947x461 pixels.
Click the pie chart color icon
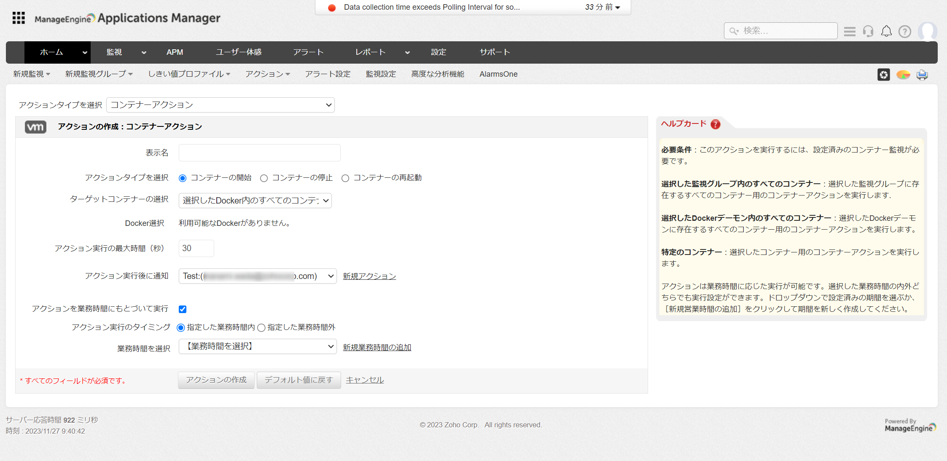pyautogui.click(x=903, y=75)
